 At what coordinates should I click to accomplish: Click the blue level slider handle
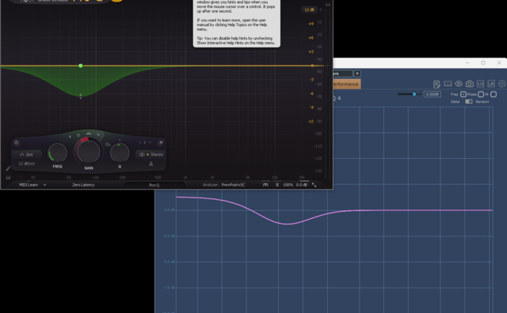[x=414, y=94]
